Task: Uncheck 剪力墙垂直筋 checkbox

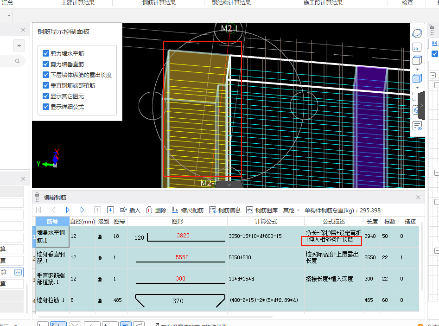Action: (46, 64)
